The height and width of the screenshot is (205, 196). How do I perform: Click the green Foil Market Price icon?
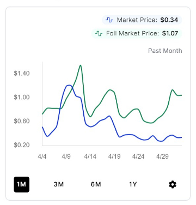[x=99, y=33]
